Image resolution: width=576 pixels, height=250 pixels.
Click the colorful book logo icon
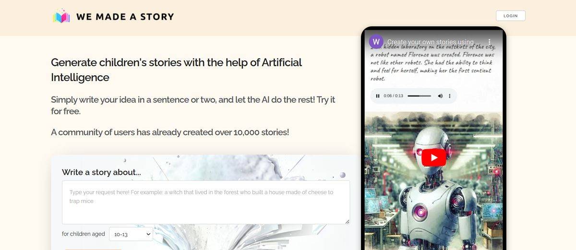click(61, 16)
